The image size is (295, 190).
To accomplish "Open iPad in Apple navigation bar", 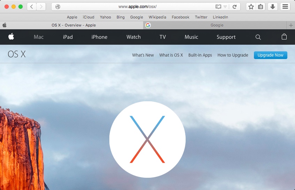I will point(68,37).
